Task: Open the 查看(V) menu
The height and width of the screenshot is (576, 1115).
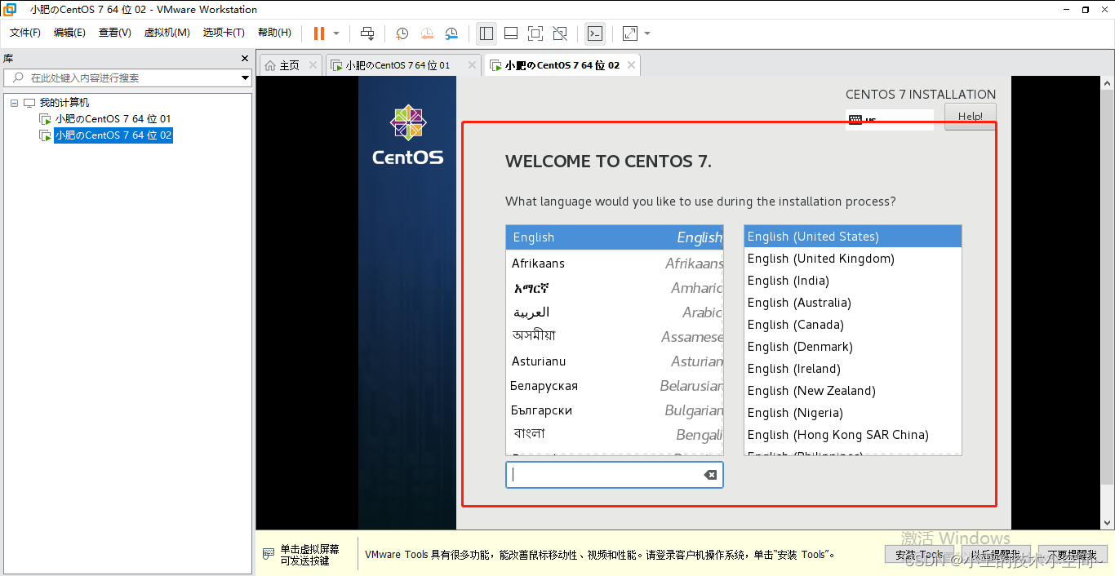Action: (x=115, y=33)
